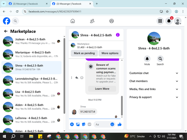Open Sticky Notes from the taskbar

(40, 137)
